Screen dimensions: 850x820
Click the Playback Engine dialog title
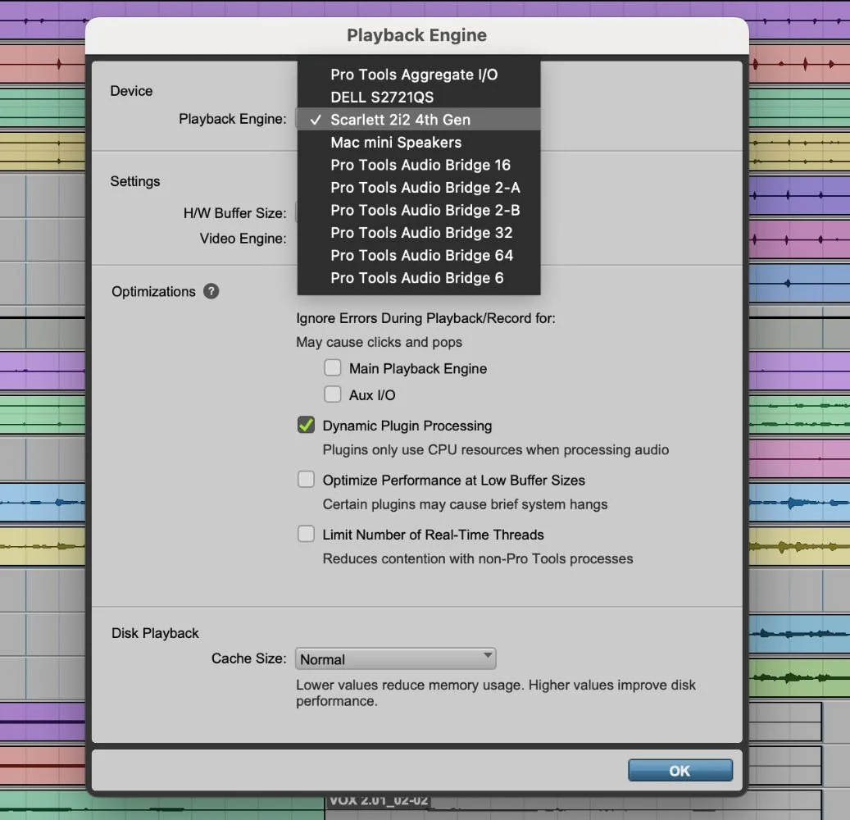(x=416, y=35)
